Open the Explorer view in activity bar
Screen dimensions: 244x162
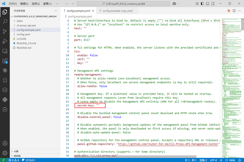tap(5, 12)
